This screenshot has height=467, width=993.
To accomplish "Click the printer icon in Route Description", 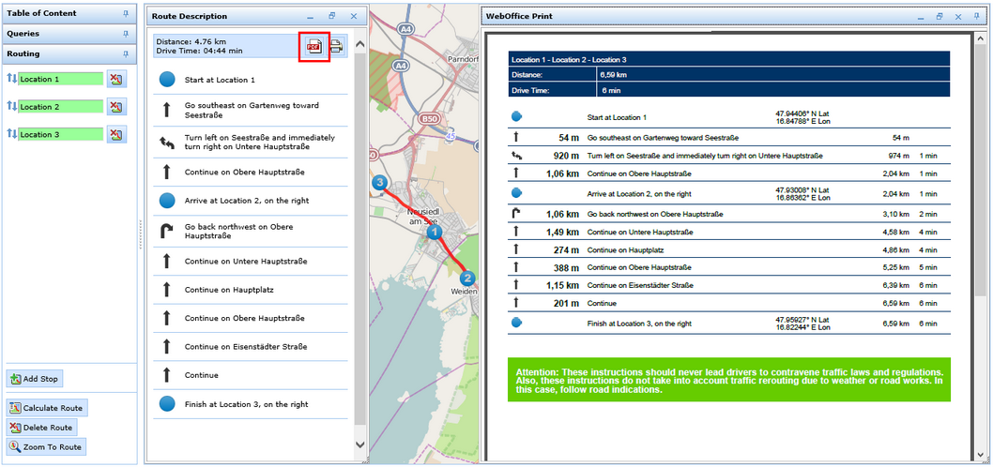I will [x=336, y=47].
